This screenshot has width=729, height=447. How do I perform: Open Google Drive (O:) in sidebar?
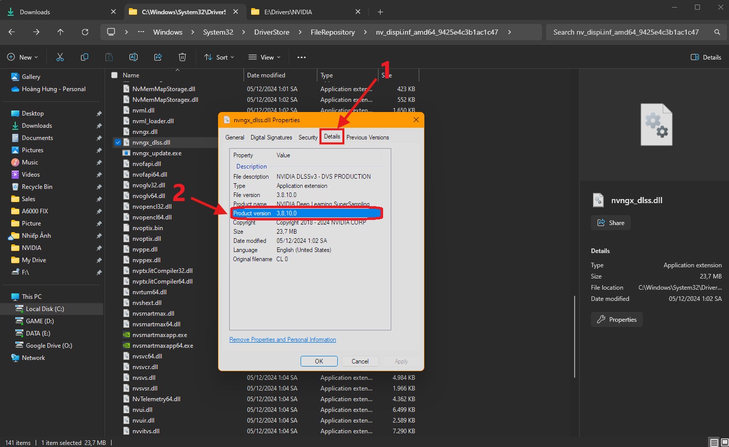pyautogui.click(x=49, y=346)
